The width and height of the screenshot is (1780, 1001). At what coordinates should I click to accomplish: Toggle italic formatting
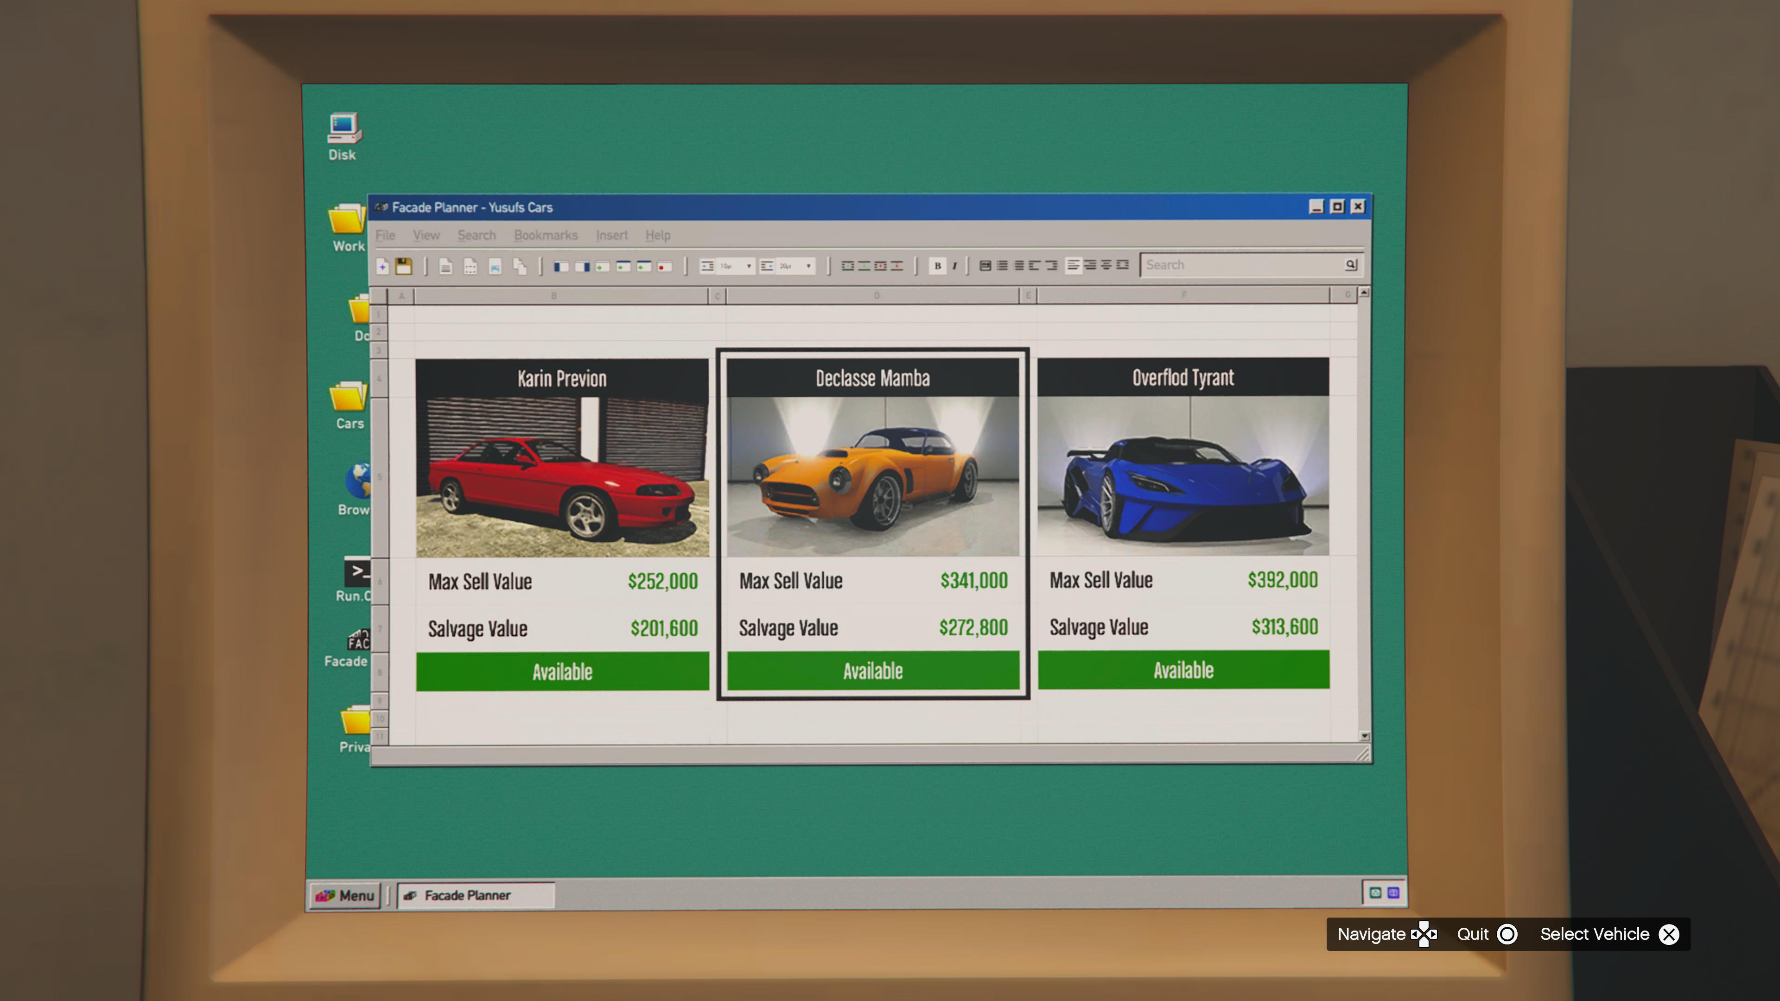pyautogui.click(x=954, y=265)
